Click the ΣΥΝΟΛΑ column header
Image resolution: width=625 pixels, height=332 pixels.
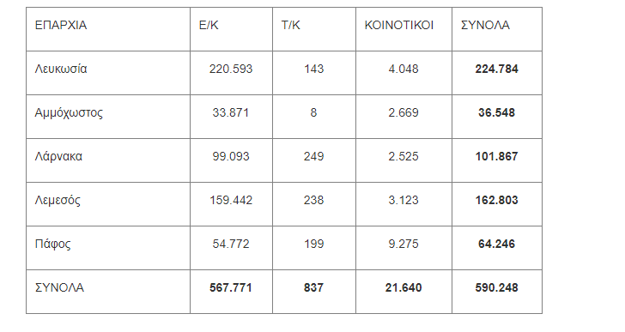497,29
